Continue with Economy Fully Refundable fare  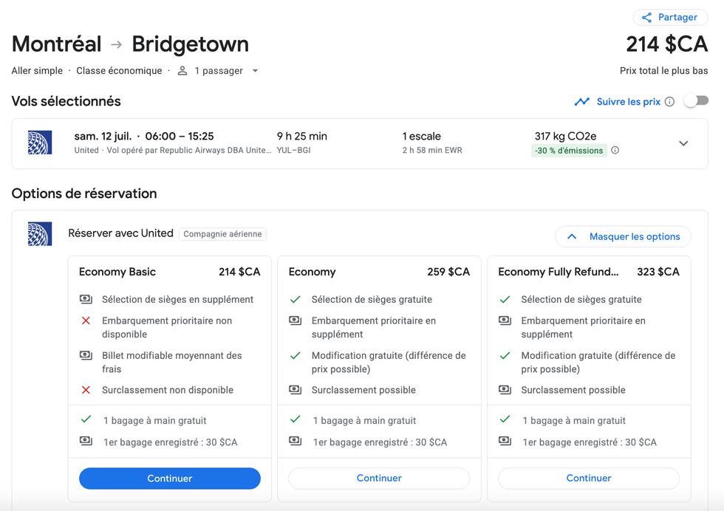point(588,479)
